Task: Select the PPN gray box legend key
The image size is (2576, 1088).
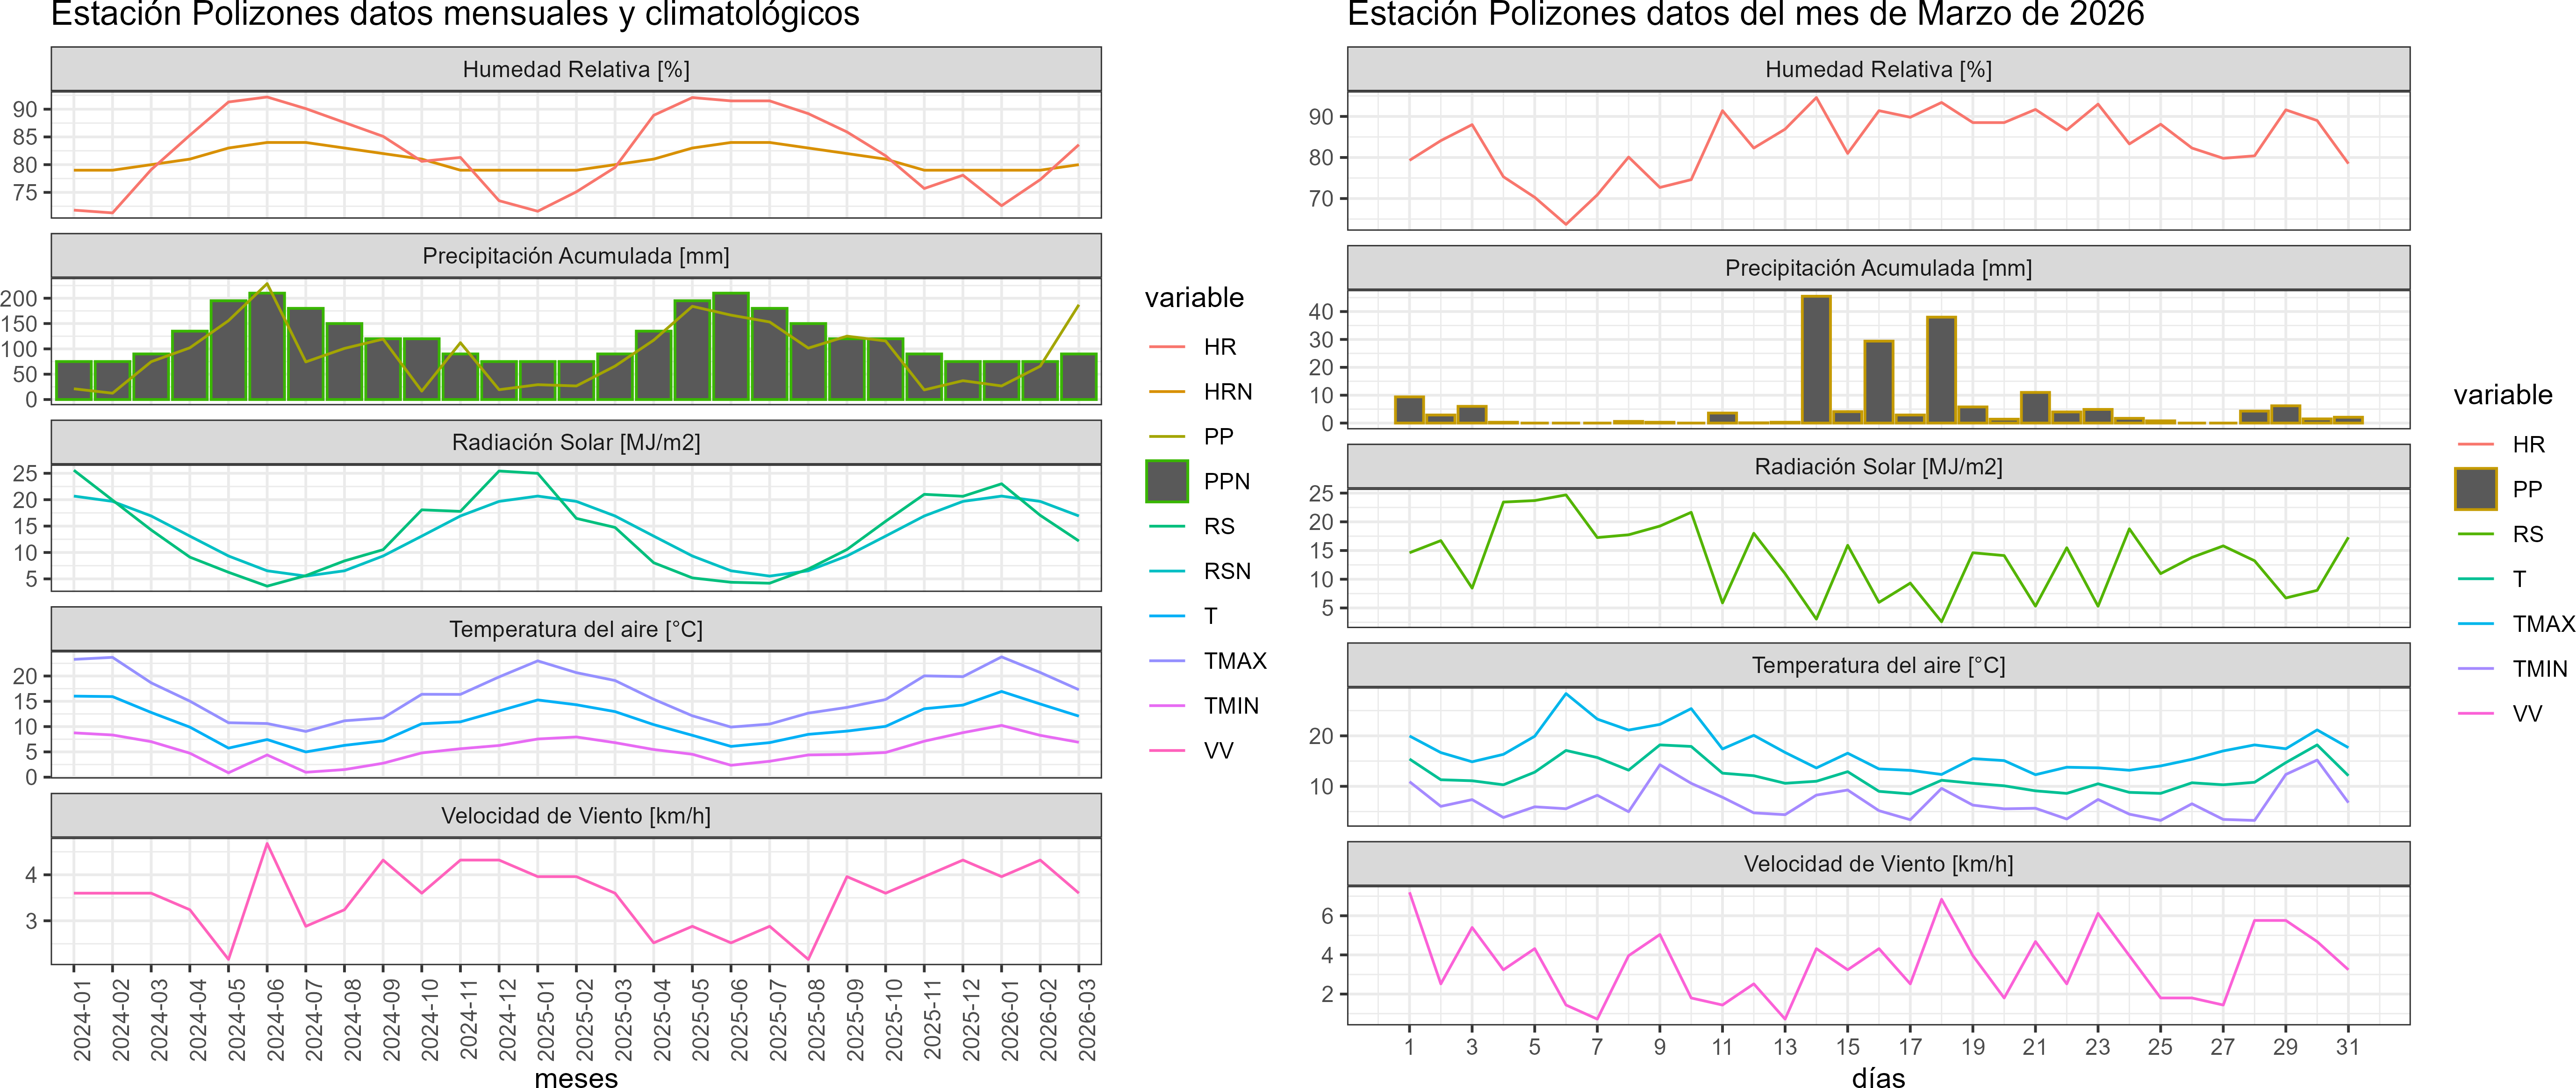Action: [x=1167, y=481]
